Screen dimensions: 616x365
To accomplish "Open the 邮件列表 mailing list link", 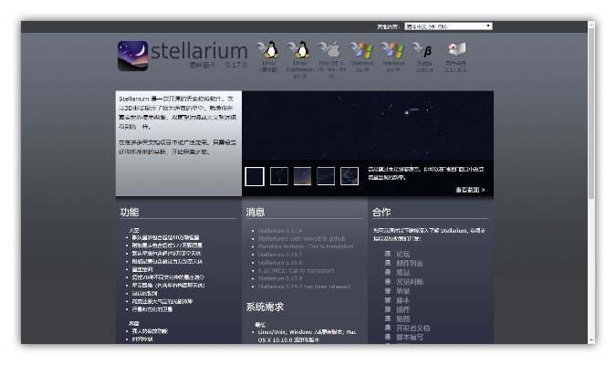I will click(x=409, y=263).
